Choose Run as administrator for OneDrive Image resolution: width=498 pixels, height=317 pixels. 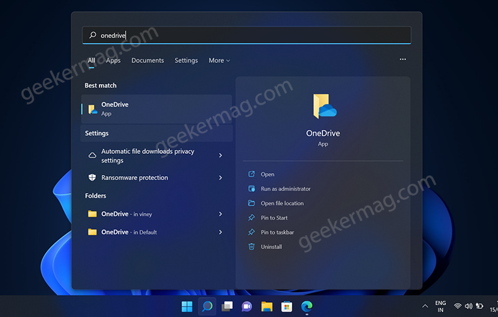pyautogui.click(x=286, y=189)
